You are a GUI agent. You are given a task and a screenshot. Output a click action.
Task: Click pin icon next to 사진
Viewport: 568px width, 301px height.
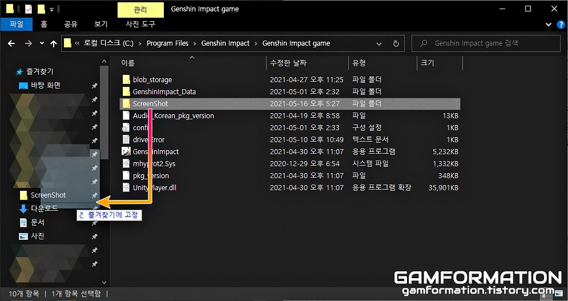click(x=95, y=236)
